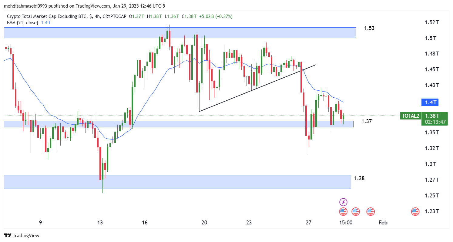
Task: Click the 13 date label on time axis
Action: pos(100,223)
